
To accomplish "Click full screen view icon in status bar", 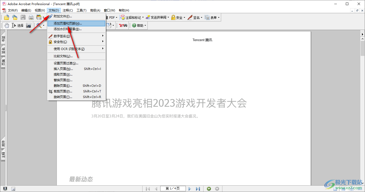I will pyautogui.click(x=5, y=189).
